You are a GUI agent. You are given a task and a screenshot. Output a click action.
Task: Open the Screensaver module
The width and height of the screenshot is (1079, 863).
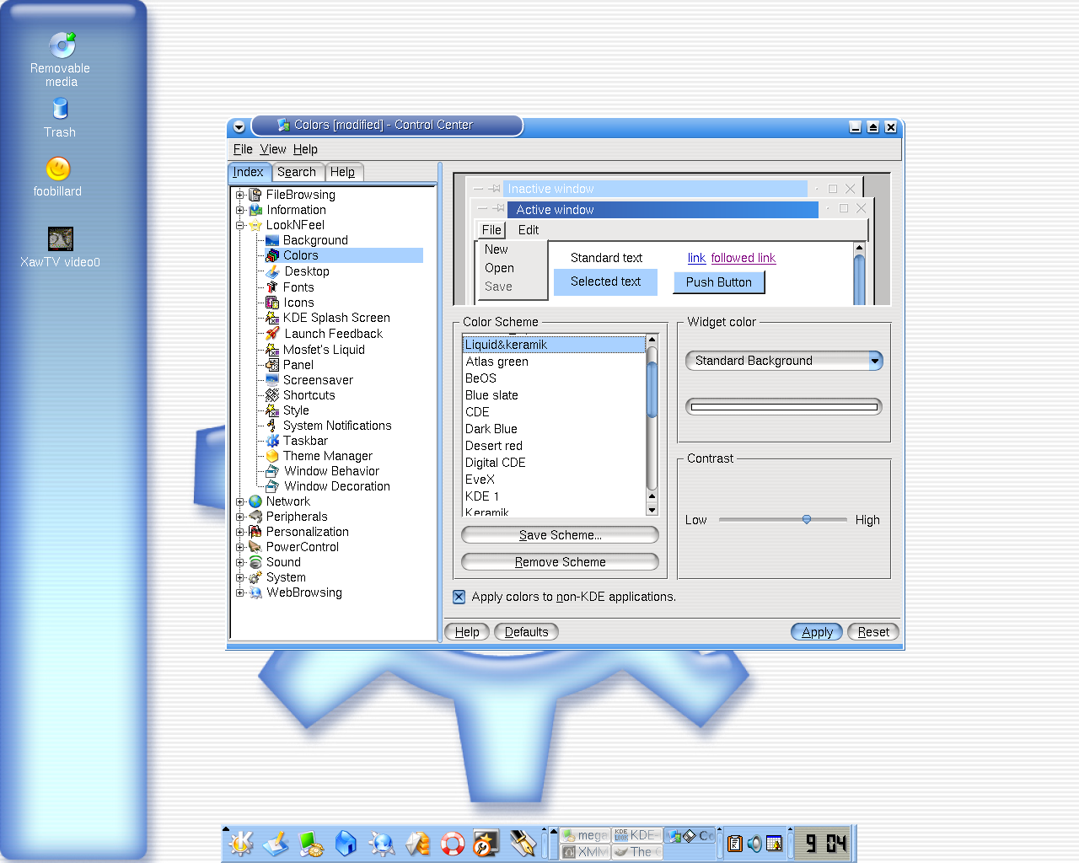[318, 380]
